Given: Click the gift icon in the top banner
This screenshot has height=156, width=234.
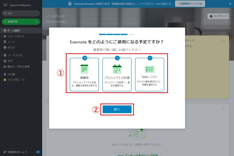Looking at the screenshot, I should 70,4.
